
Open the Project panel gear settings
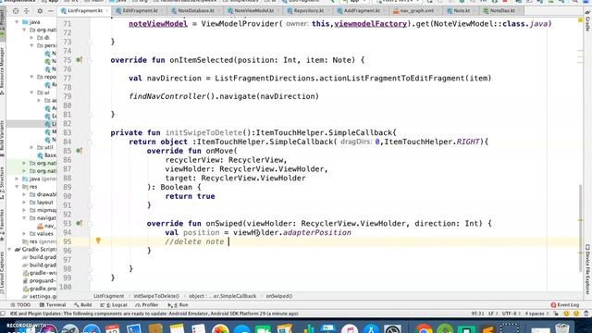(40, 11)
